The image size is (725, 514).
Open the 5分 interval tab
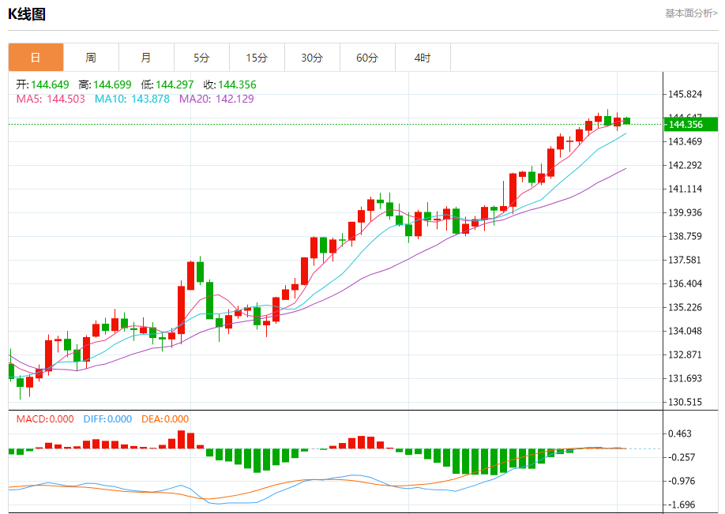click(x=201, y=58)
